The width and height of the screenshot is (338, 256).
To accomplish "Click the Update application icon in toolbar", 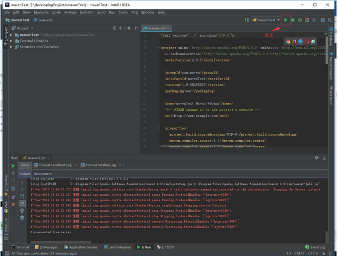I will click(307, 20).
